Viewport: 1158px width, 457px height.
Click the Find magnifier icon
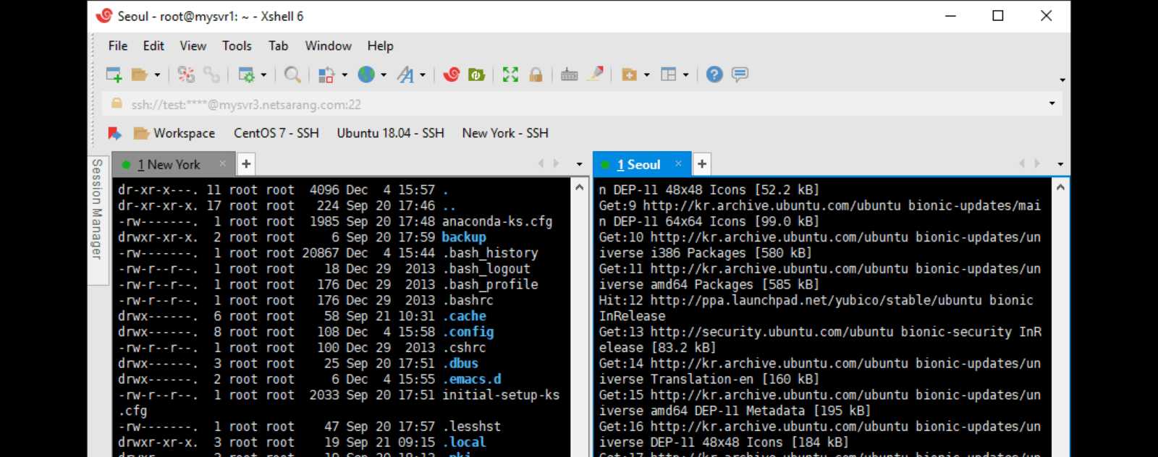click(x=292, y=74)
